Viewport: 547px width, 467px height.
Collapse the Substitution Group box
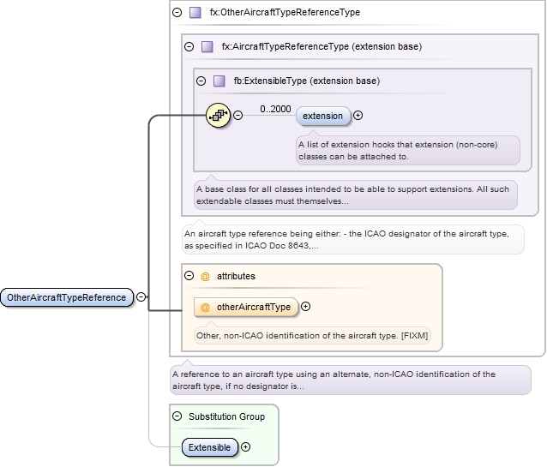(177, 416)
